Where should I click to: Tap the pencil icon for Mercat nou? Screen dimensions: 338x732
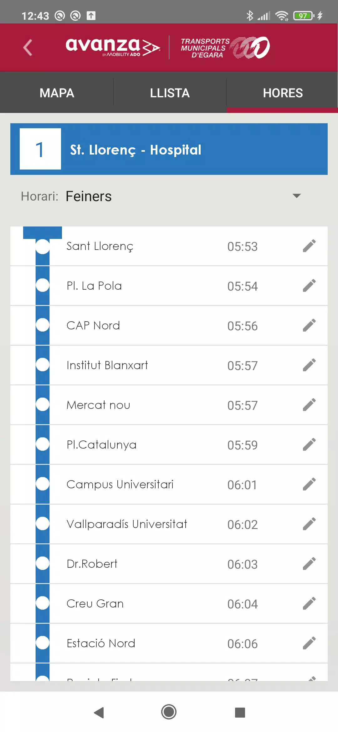pyautogui.click(x=309, y=405)
